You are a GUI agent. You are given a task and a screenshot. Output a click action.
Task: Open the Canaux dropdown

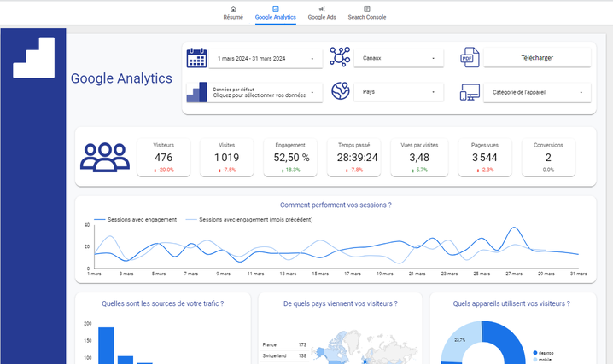tap(399, 58)
